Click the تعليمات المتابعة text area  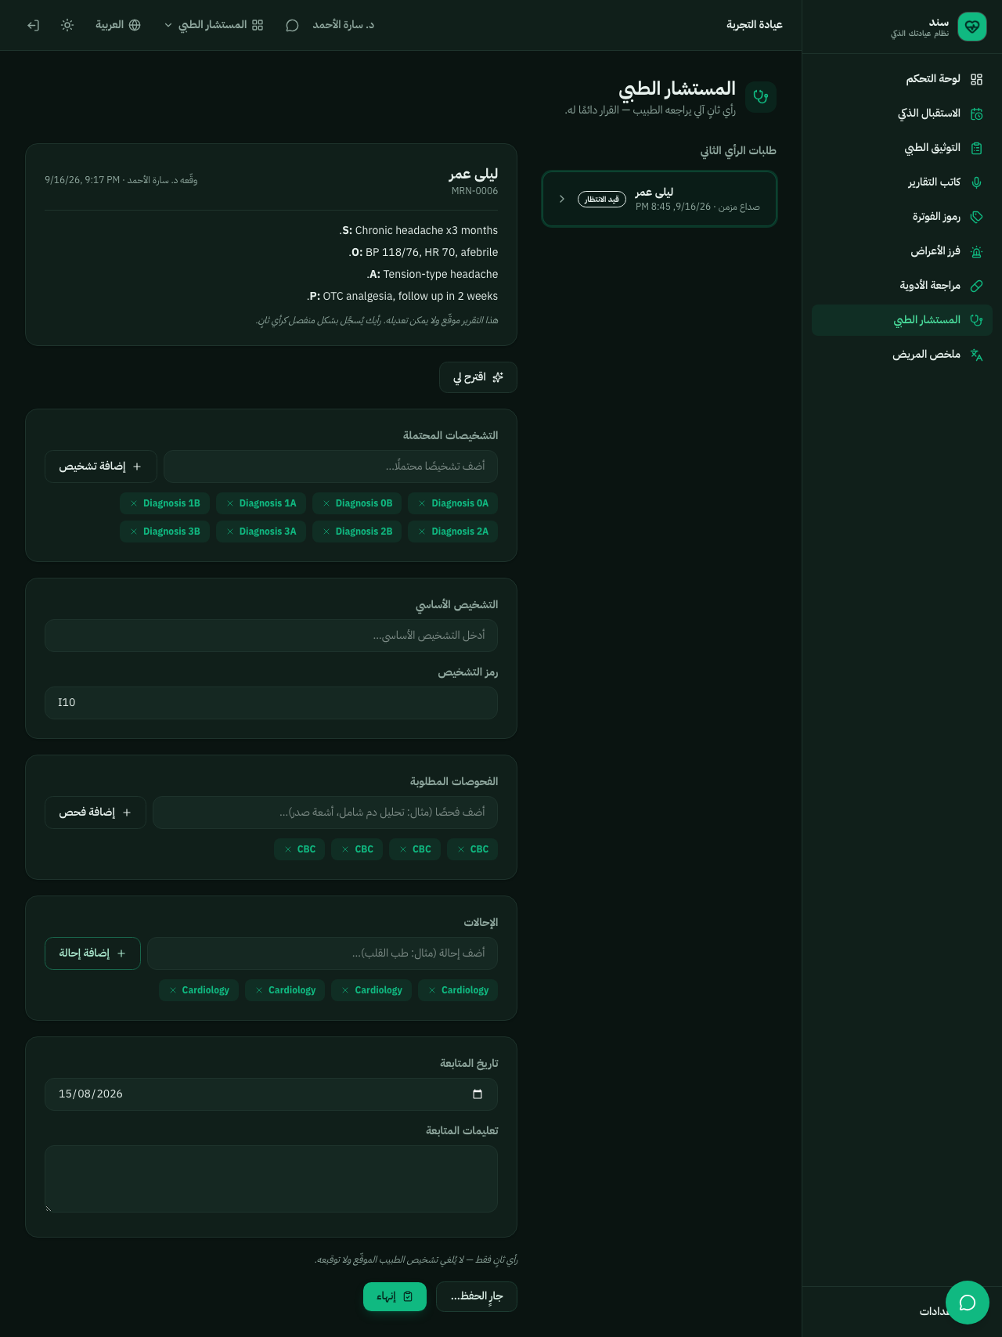(271, 1179)
